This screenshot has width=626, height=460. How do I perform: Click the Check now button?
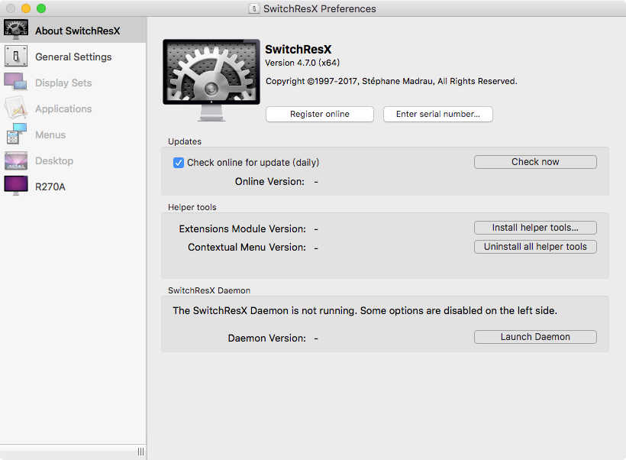tap(535, 162)
